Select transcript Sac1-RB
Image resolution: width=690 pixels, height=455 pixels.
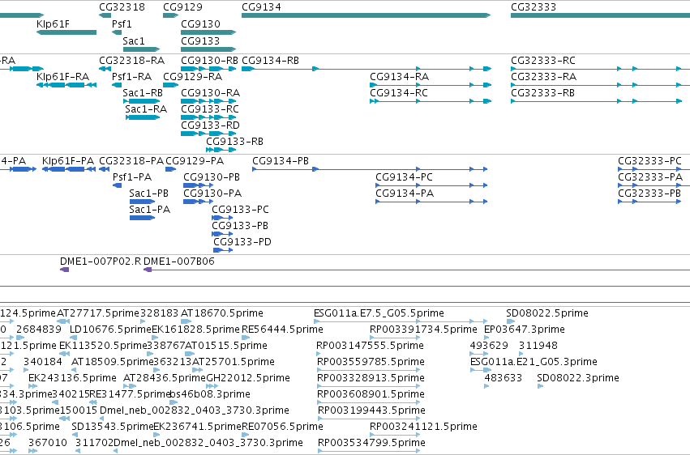pyautogui.click(x=141, y=101)
